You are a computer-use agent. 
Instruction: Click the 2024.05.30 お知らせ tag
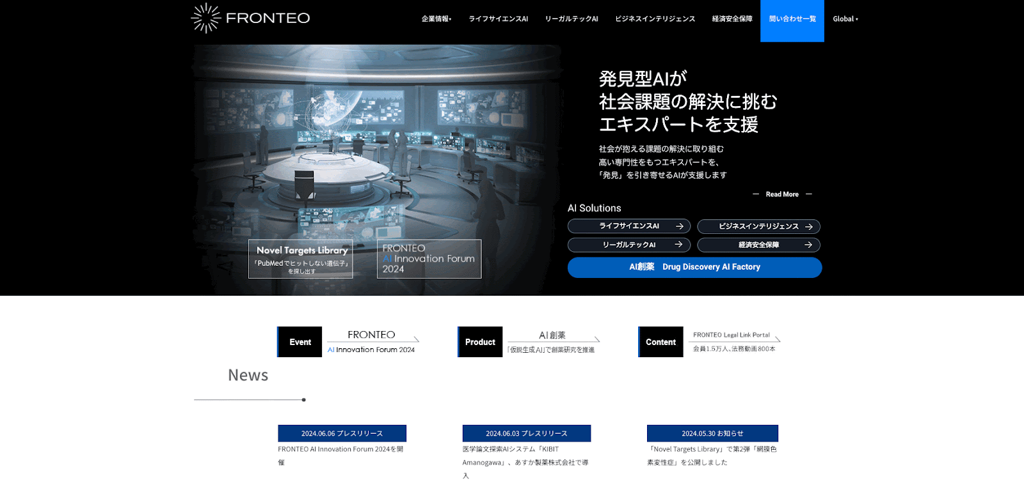(x=712, y=433)
